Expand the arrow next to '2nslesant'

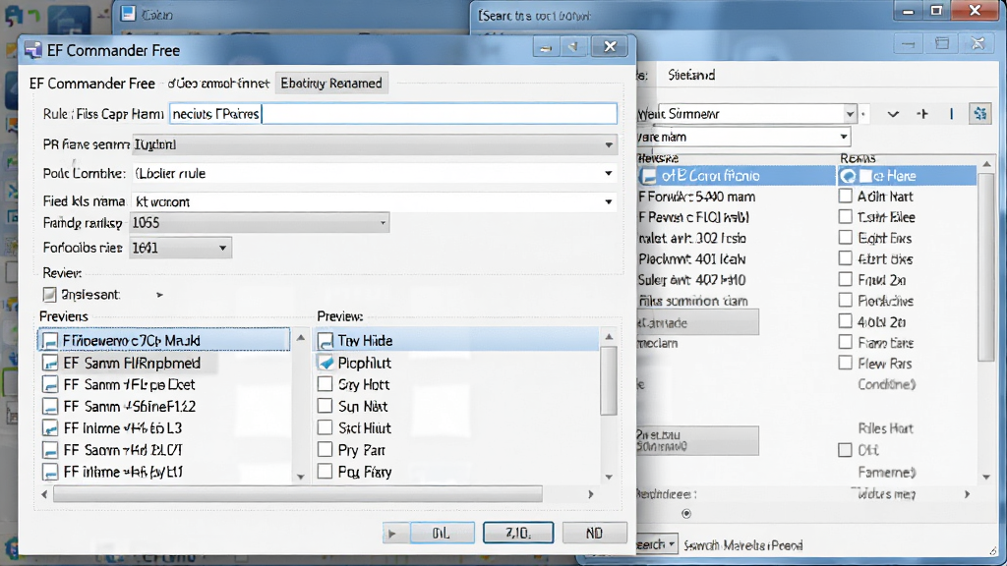160,295
